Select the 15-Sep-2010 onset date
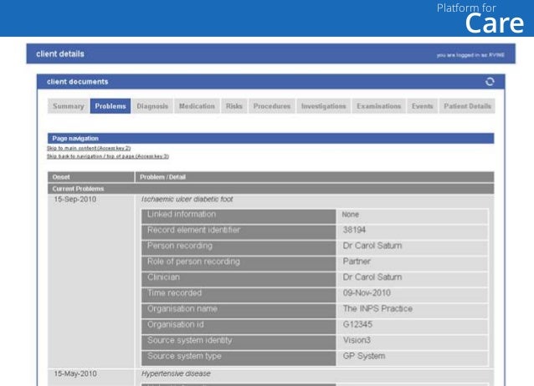The image size is (534, 386). pos(75,200)
